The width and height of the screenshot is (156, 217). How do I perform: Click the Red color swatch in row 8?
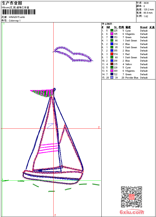click(112, 54)
